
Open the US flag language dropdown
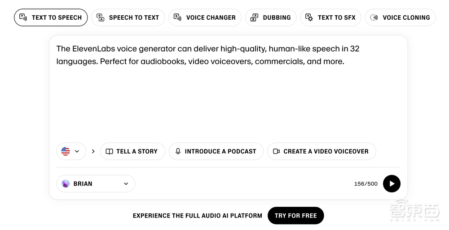71,151
